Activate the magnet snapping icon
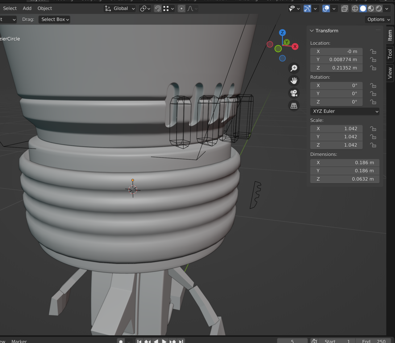This screenshot has width=395, height=343. pos(157,8)
